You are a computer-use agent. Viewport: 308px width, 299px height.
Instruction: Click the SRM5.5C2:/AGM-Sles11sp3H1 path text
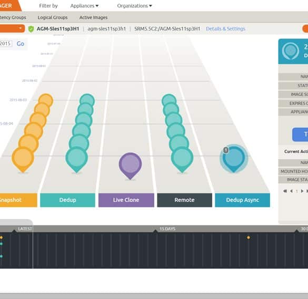167,29
